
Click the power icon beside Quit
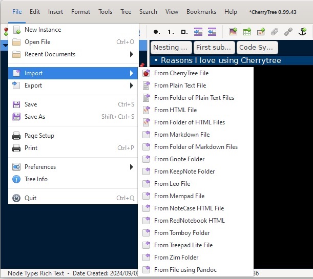coord(16,198)
